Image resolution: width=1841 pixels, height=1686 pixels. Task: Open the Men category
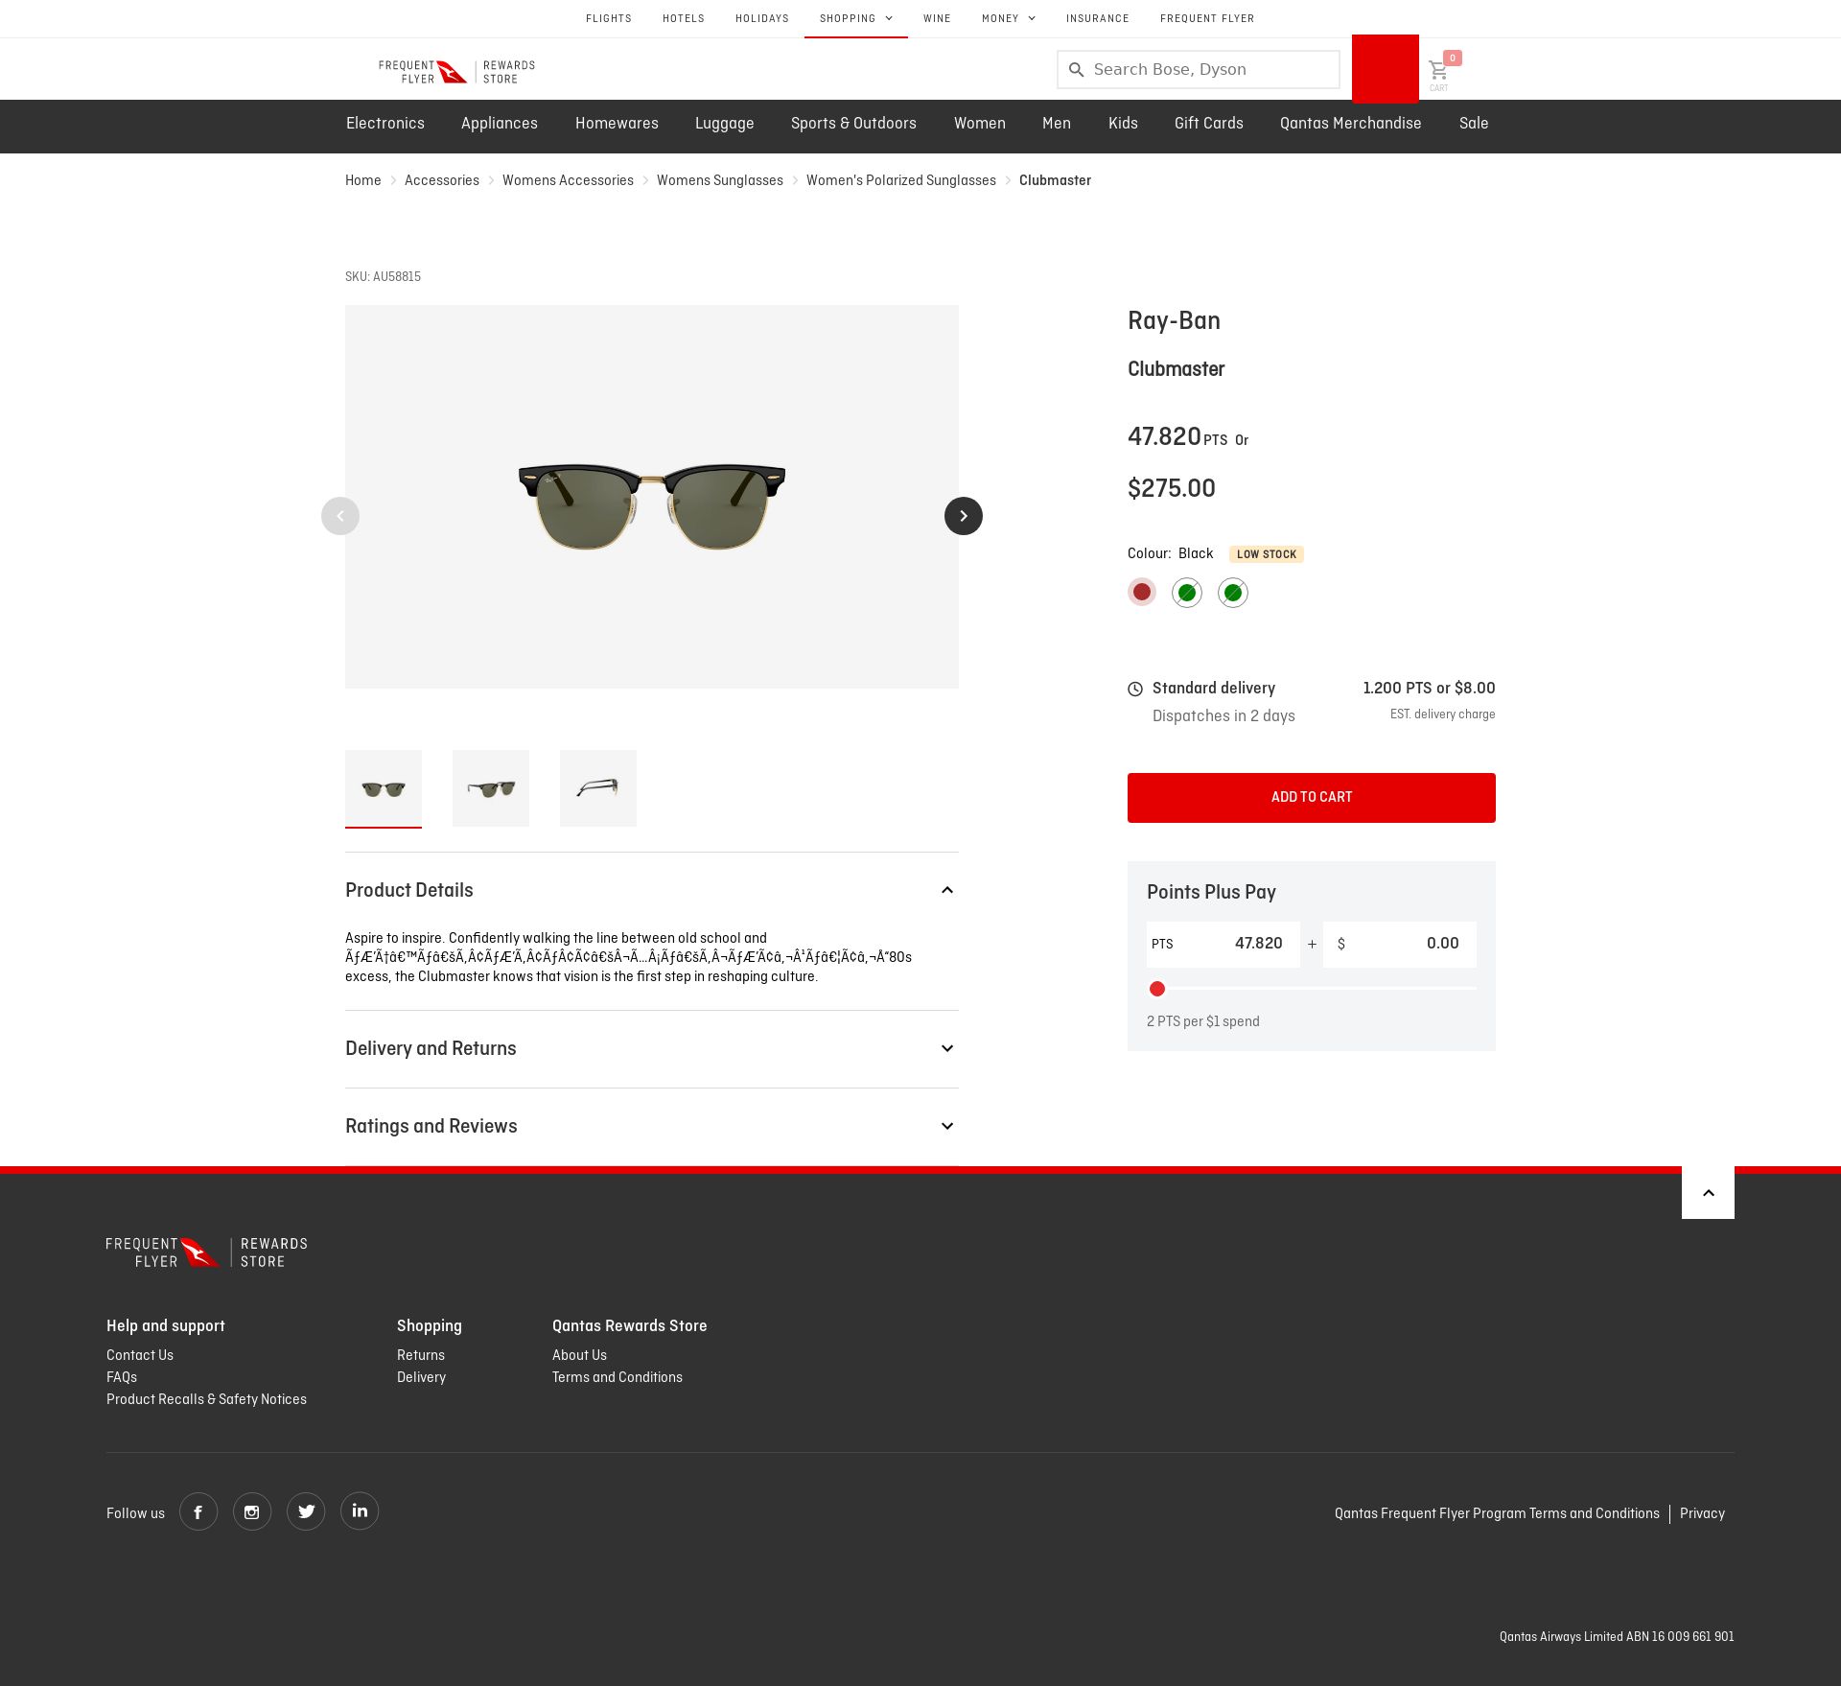[1057, 123]
